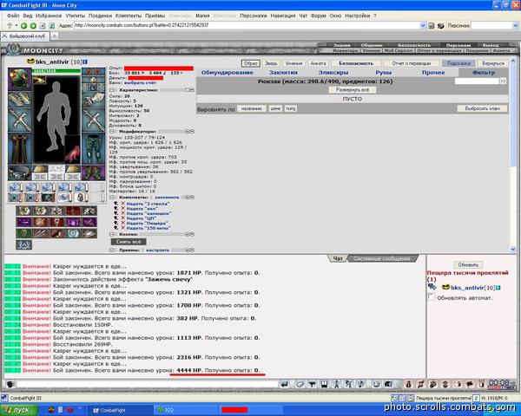The height and width of the screenshot is (416, 521).
Task: Click group icon before bks_antivir in room list
Action: point(432,287)
